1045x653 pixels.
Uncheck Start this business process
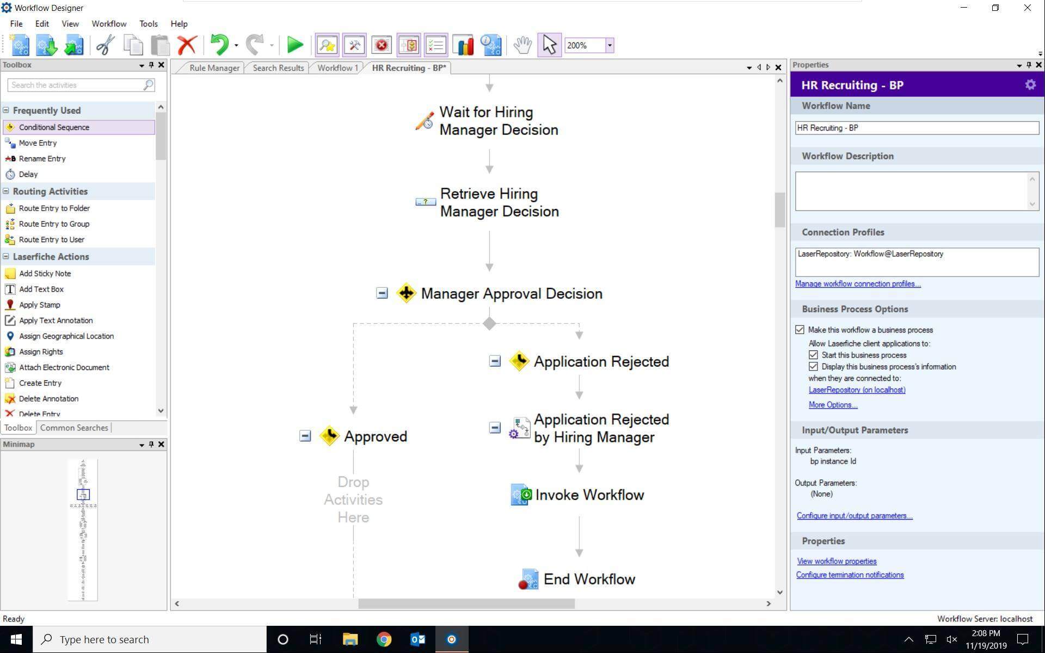(813, 355)
